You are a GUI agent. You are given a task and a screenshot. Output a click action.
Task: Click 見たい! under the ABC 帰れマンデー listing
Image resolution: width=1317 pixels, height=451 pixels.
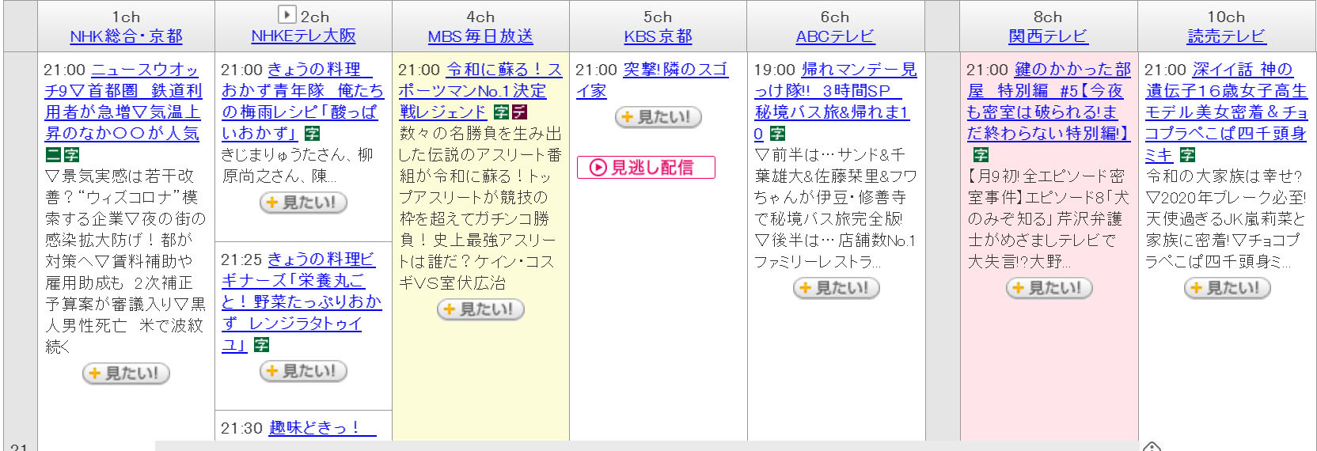tap(836, 288)
